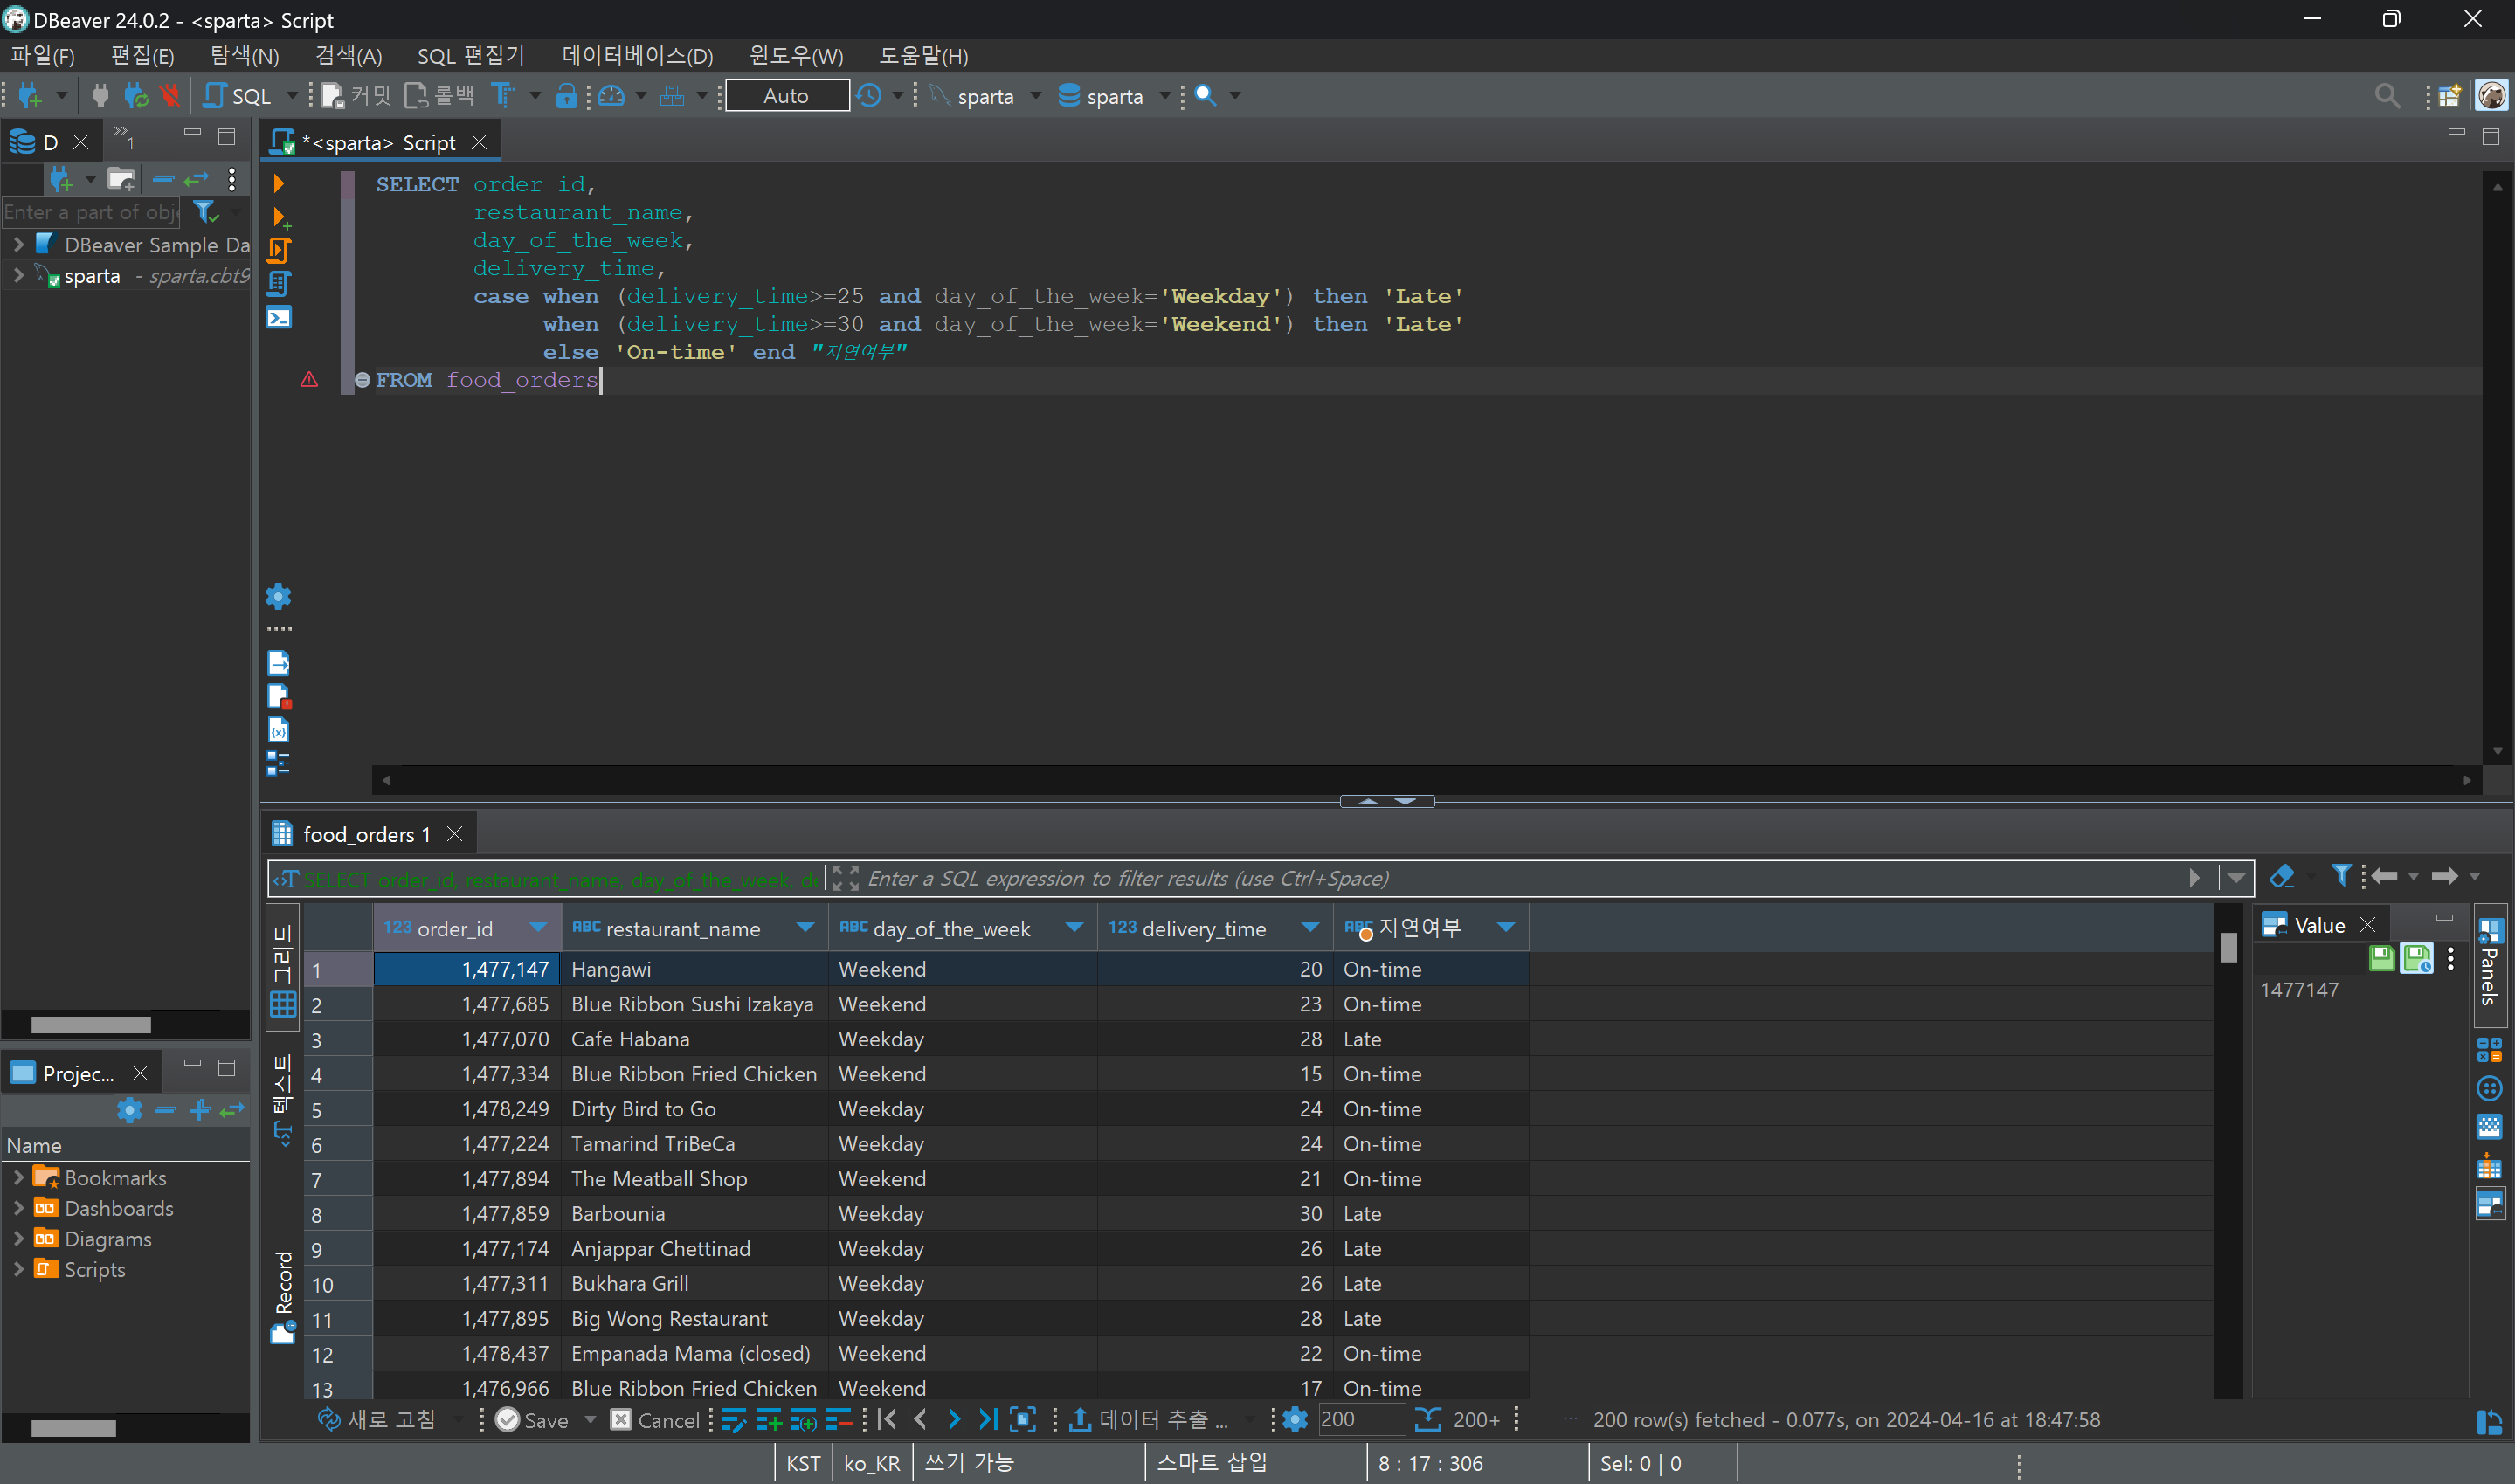Screen dimensions: 2515x1484
Task: Open the Auto transaction mode dropdown
Action: coord(786,96)
